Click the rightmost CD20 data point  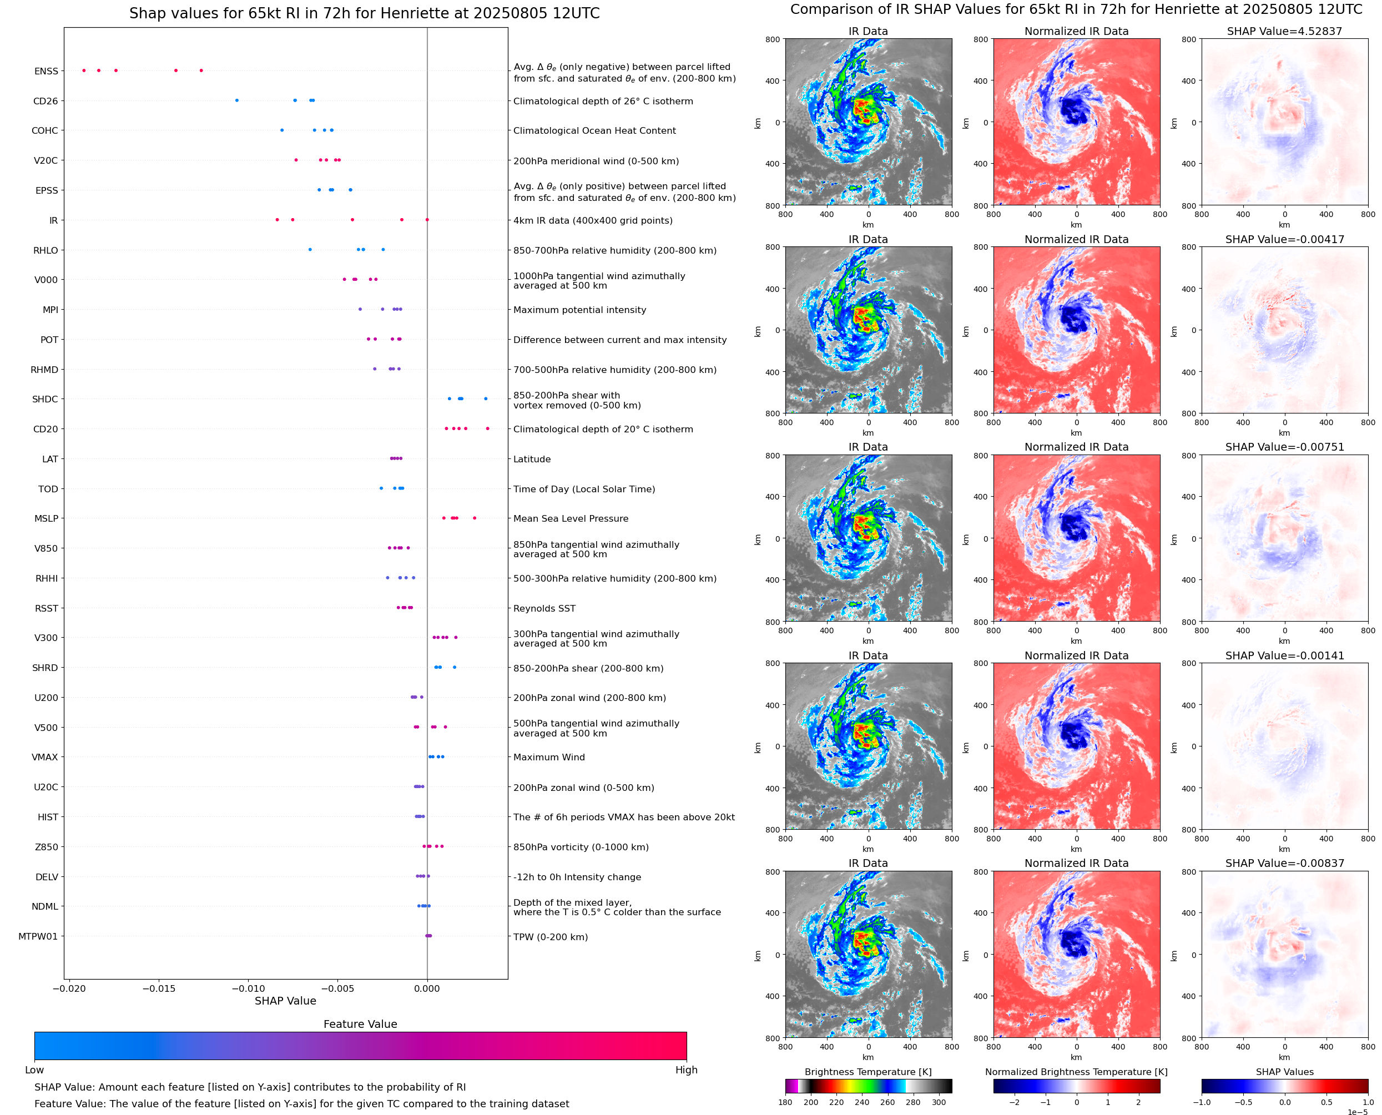tap(487, 428)
